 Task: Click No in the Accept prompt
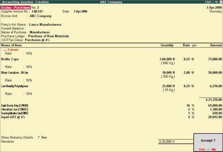pyautogui.click(x=214, y=149)
